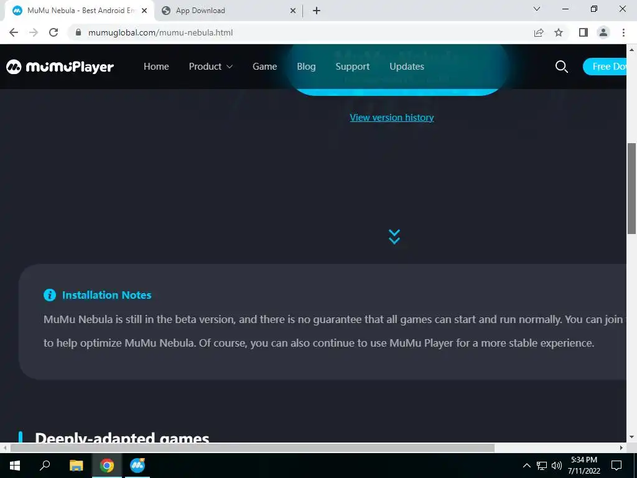This screenshot has width=637, height=478.
Task: Open the site search magnifier icon
Action: (562, 67)
